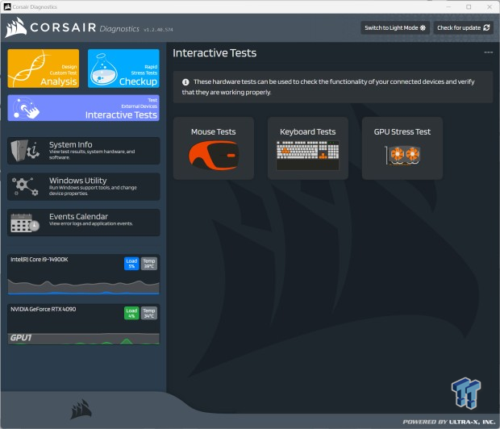Click 'Powered by Ultra-X, Inc.' text
The width and height of the screenshot is (500, 429).
coord(448,422)
